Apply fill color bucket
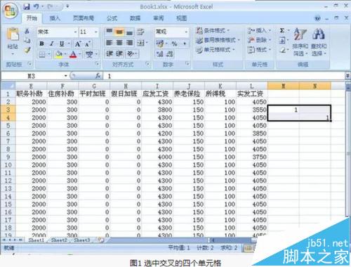The width and height of the screenshot is (351, 267). click(x=58, y=55)
